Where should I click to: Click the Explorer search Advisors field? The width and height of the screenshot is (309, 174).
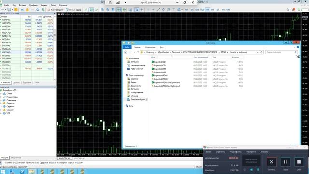click(x=281, y=52)
